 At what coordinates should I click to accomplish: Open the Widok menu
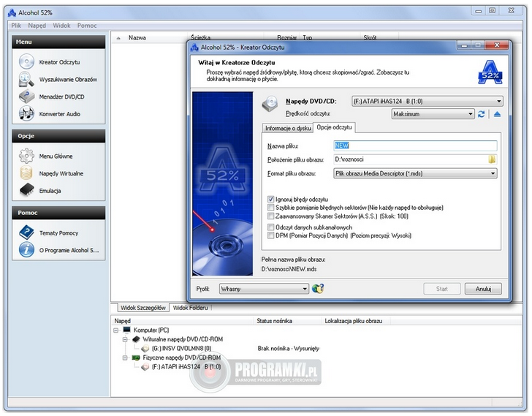point(61,26)
